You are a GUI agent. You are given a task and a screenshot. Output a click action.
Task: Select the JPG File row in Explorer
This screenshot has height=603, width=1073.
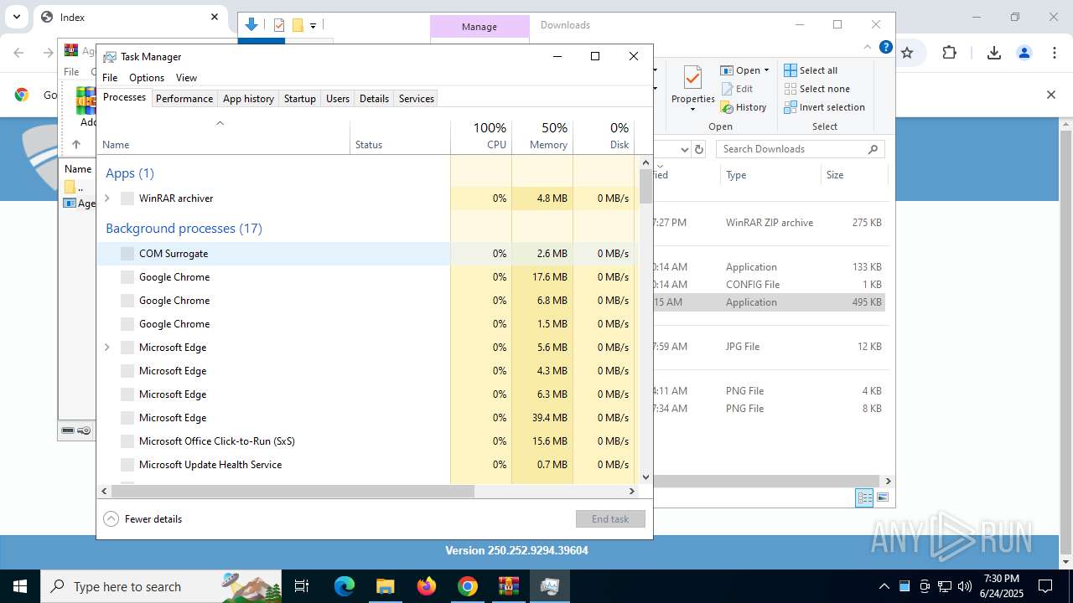pos(769,347)
